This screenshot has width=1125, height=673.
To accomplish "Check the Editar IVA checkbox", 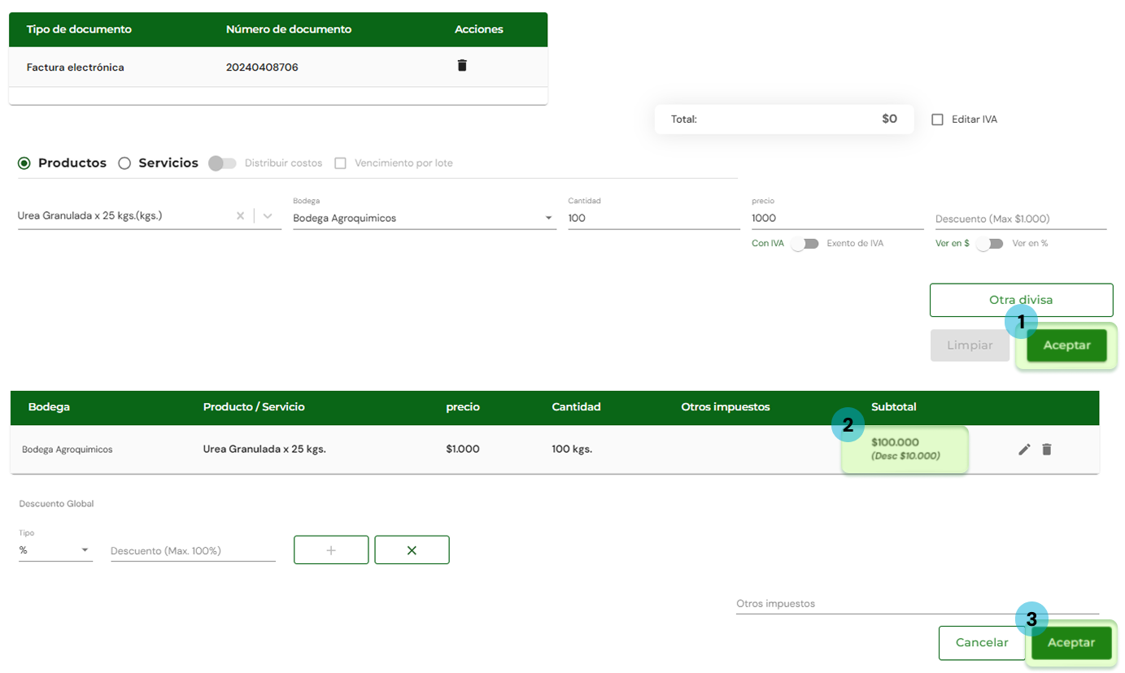I will click(937, 119).
